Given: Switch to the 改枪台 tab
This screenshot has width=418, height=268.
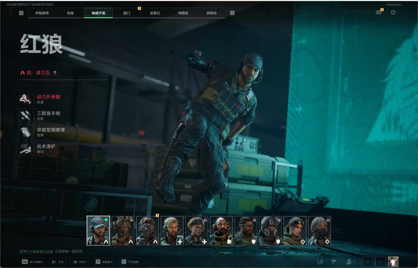Looking at the screenshot, I should (x=211, y=13).
